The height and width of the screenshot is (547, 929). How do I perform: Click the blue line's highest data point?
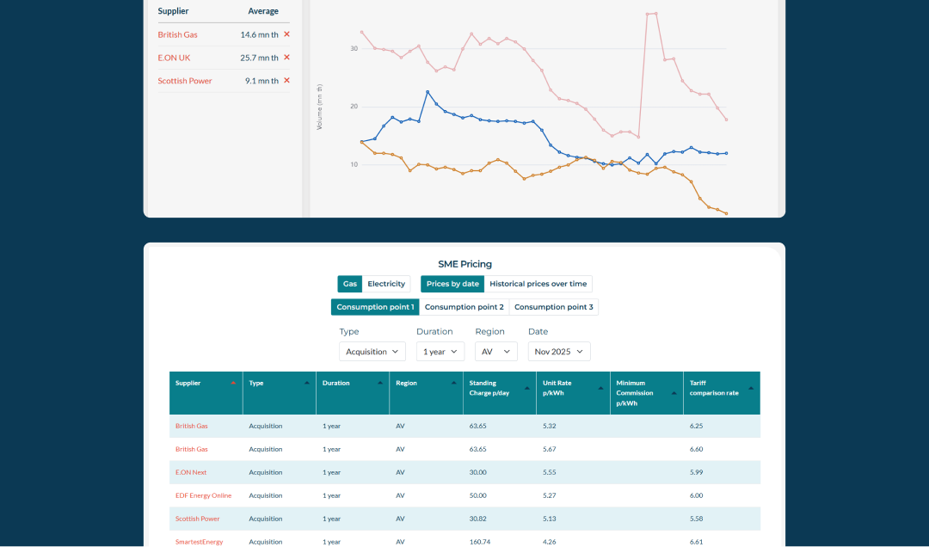[428, 92]
